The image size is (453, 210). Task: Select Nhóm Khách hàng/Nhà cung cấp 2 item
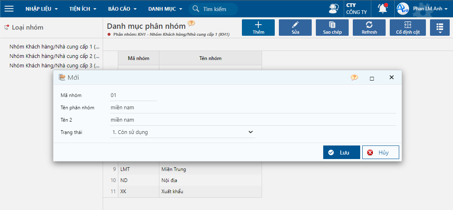pos(54,56)
